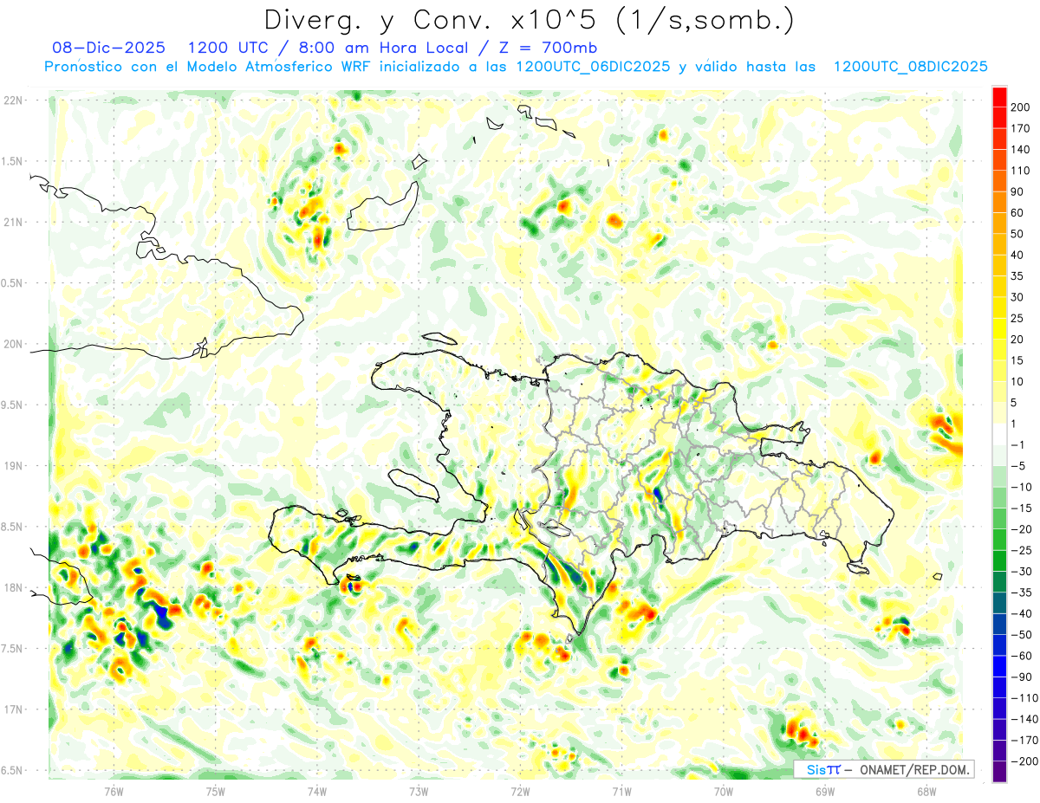Click the color scale label '140'
Screen dimensions: 1040x803
(1020, 149)
